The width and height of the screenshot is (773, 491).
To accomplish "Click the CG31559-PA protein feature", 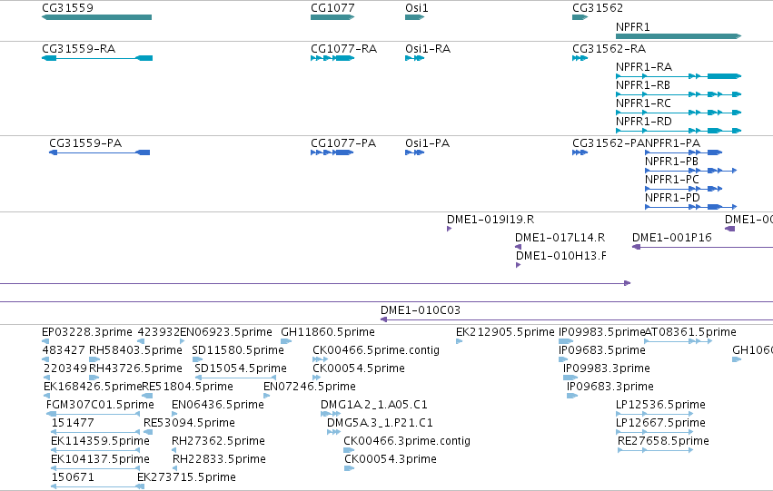I will click(100, 152).
